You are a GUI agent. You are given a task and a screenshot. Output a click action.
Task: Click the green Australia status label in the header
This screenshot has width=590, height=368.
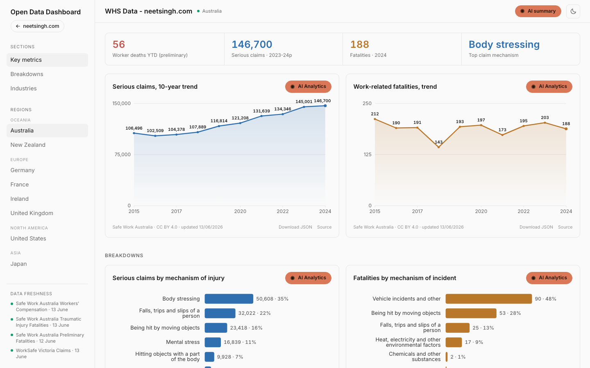tap(209, 11)
